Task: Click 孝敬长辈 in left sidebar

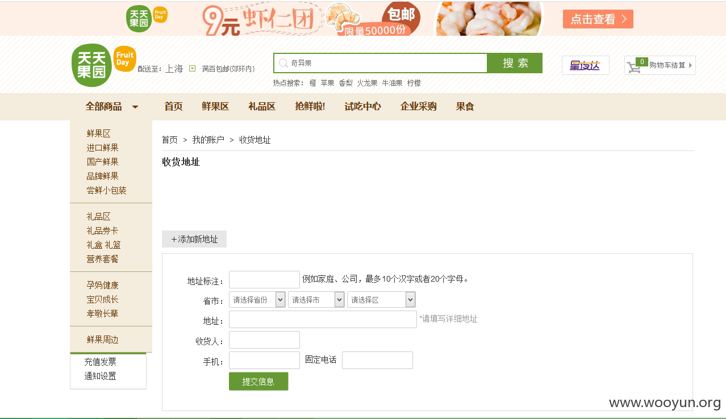Action: coord(102,313)
